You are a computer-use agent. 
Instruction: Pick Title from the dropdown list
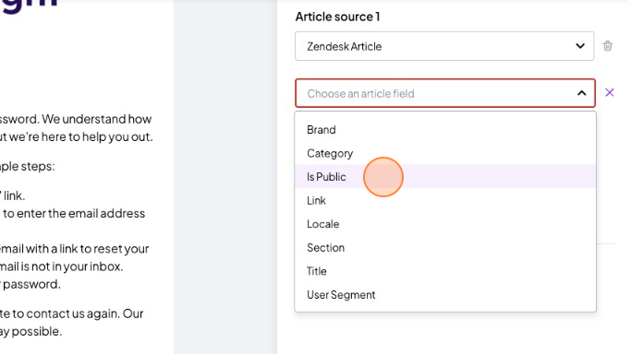[x=445, y=271]
